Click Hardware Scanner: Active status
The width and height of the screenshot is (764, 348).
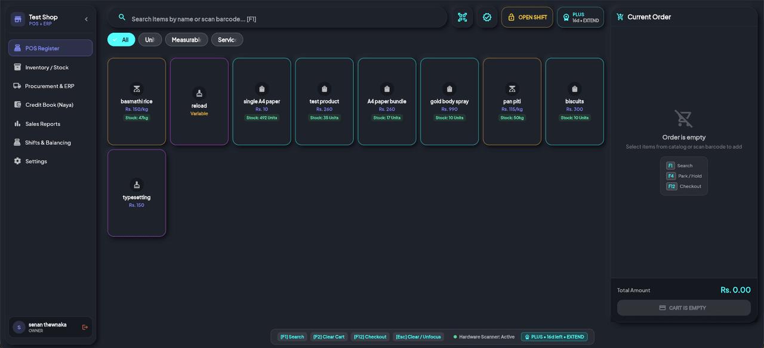pos(484,337)
